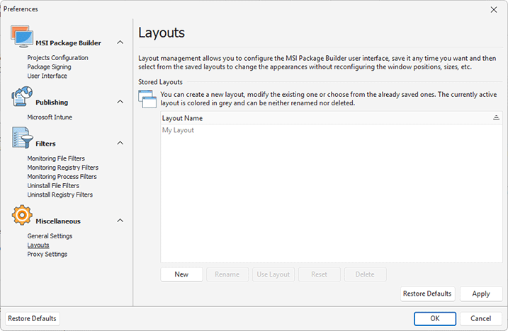Click the MSI Package Builder monitor icon
This screenshot has height=331, width=508.
coord(21,39)
